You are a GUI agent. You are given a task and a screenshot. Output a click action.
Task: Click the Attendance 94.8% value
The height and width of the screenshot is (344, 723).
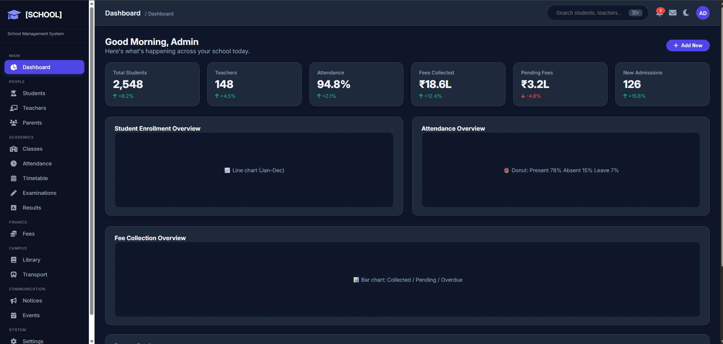pyautogui.click(x=334, y=84)
